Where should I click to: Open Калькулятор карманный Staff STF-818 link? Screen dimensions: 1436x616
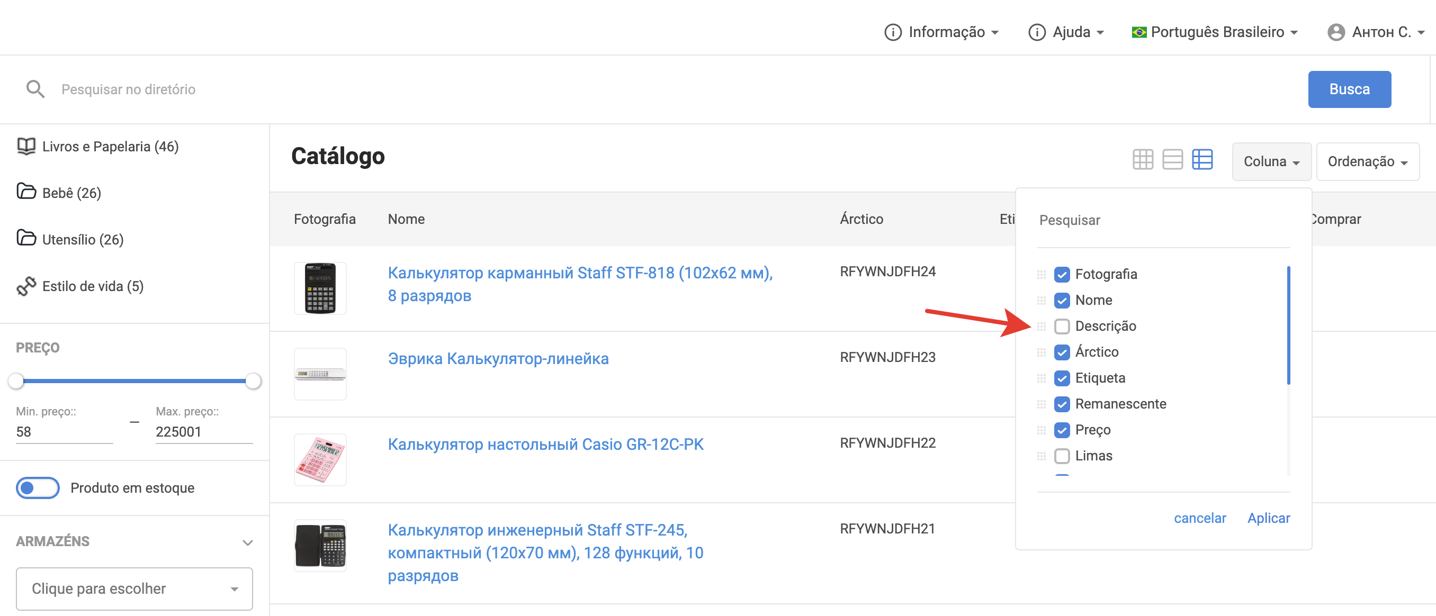580,284
